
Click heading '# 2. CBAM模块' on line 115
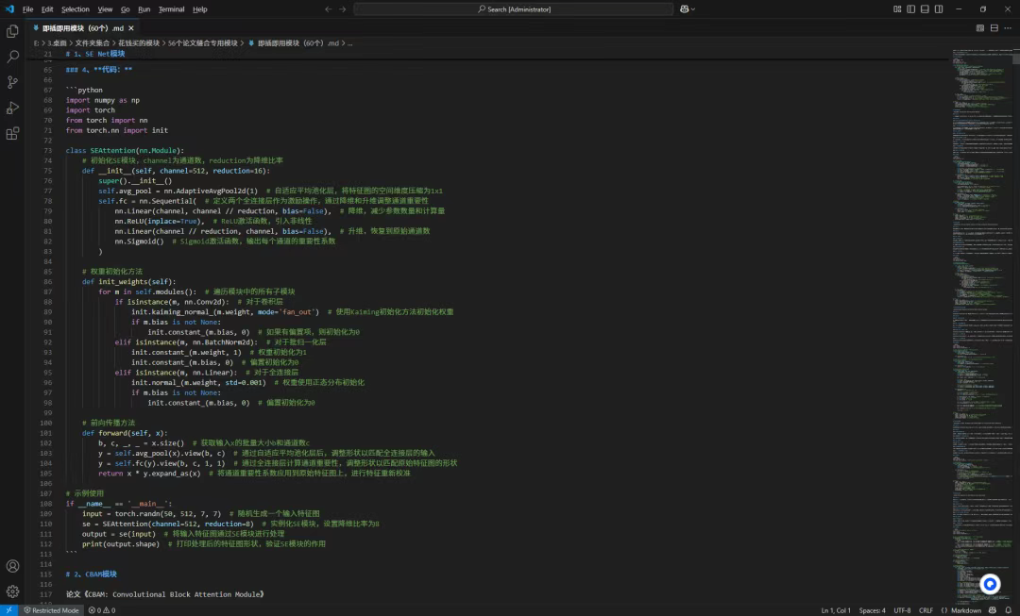coord(91,574)
